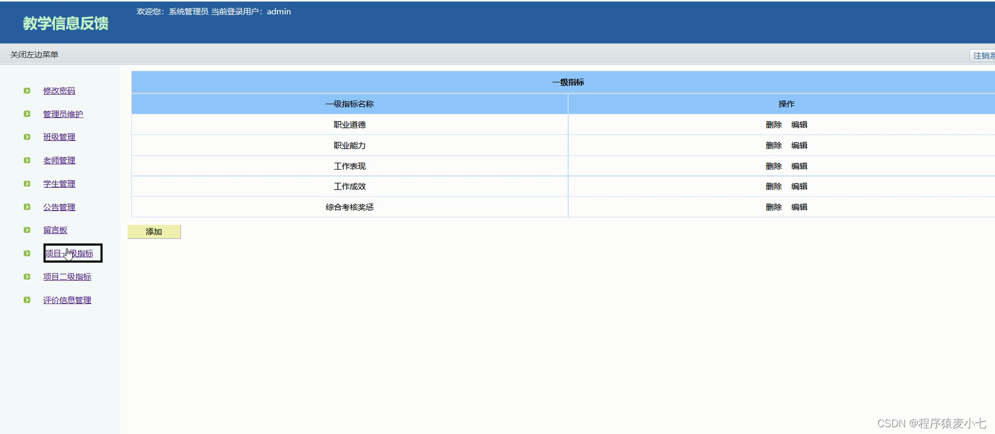The height and width of the screenshot is (434, 995).
Task: Click green arrow icon beside 管理员维护
Action: (27, 114)
